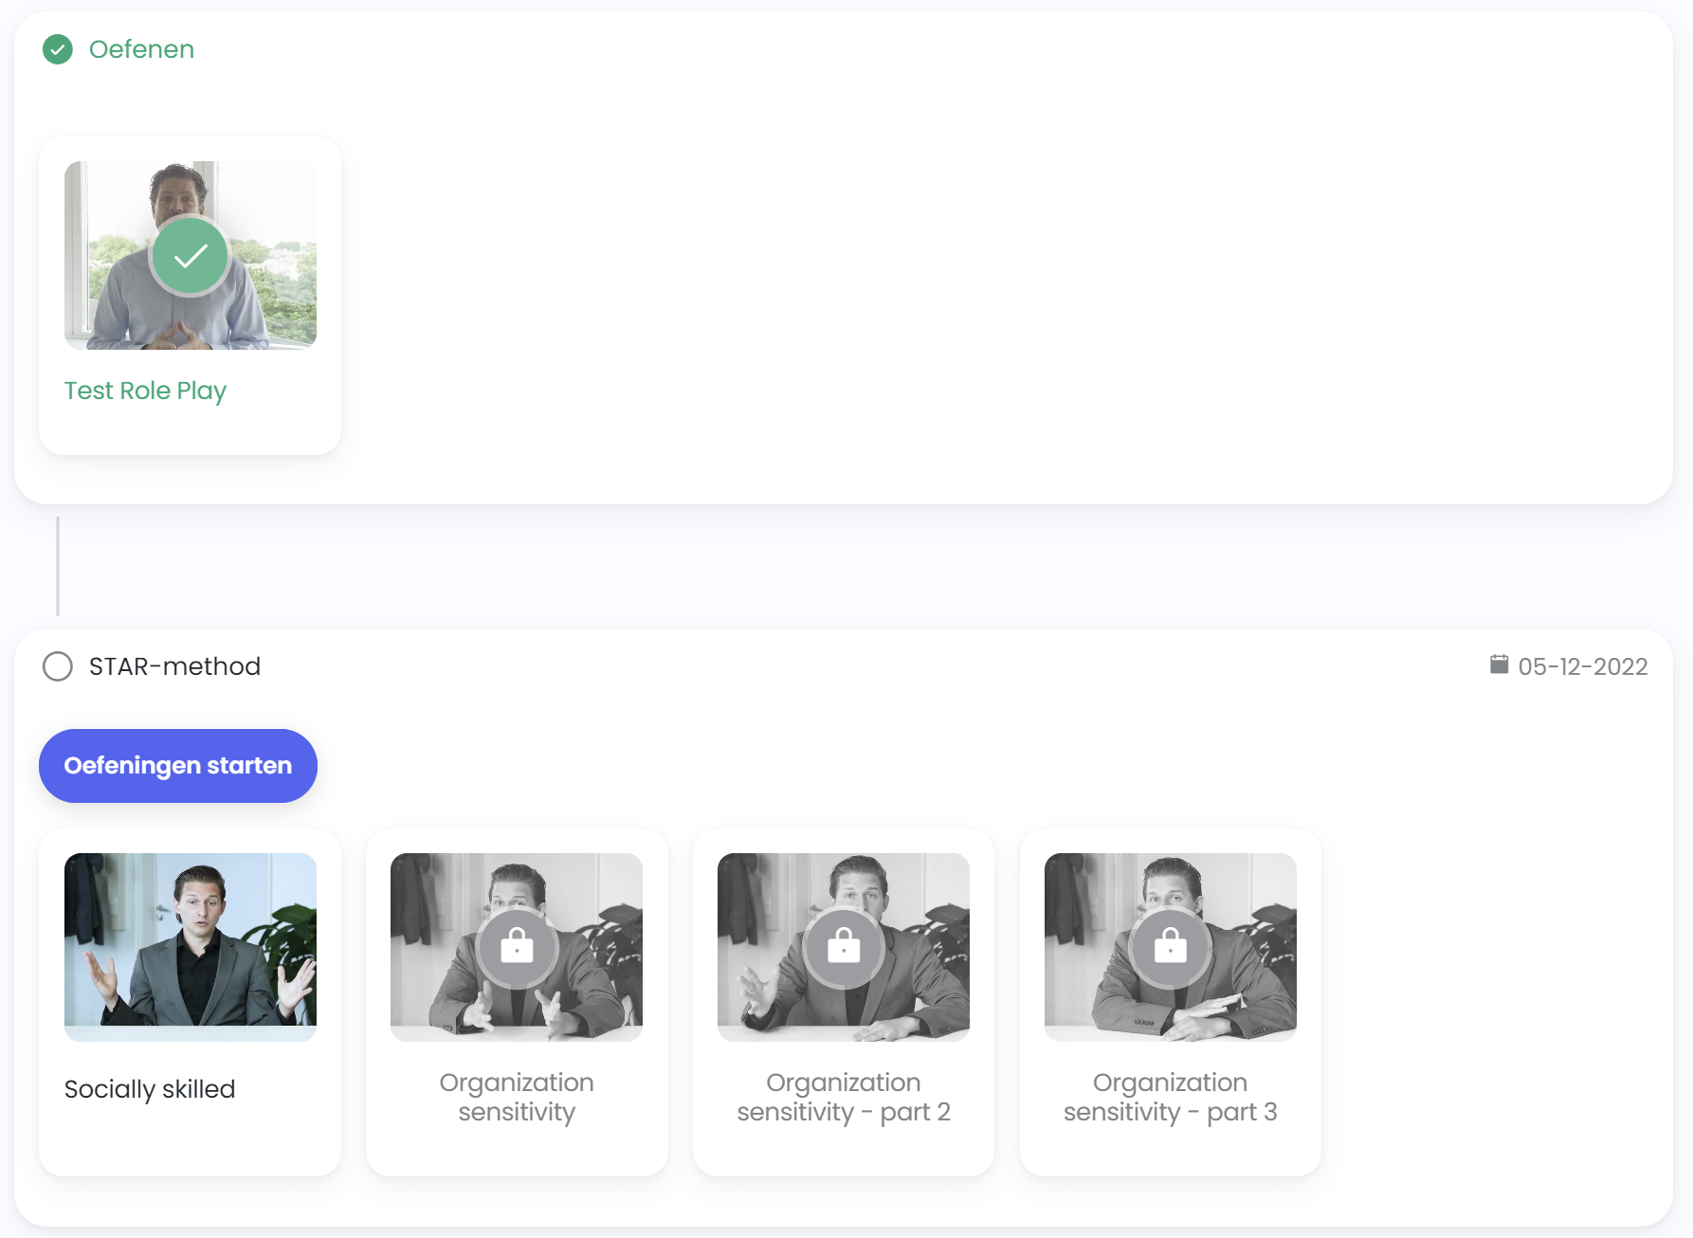This screenshot has height=1238, width=1693.
Task: Click the Organization sensitivity card title
Action: [517, 1097]
